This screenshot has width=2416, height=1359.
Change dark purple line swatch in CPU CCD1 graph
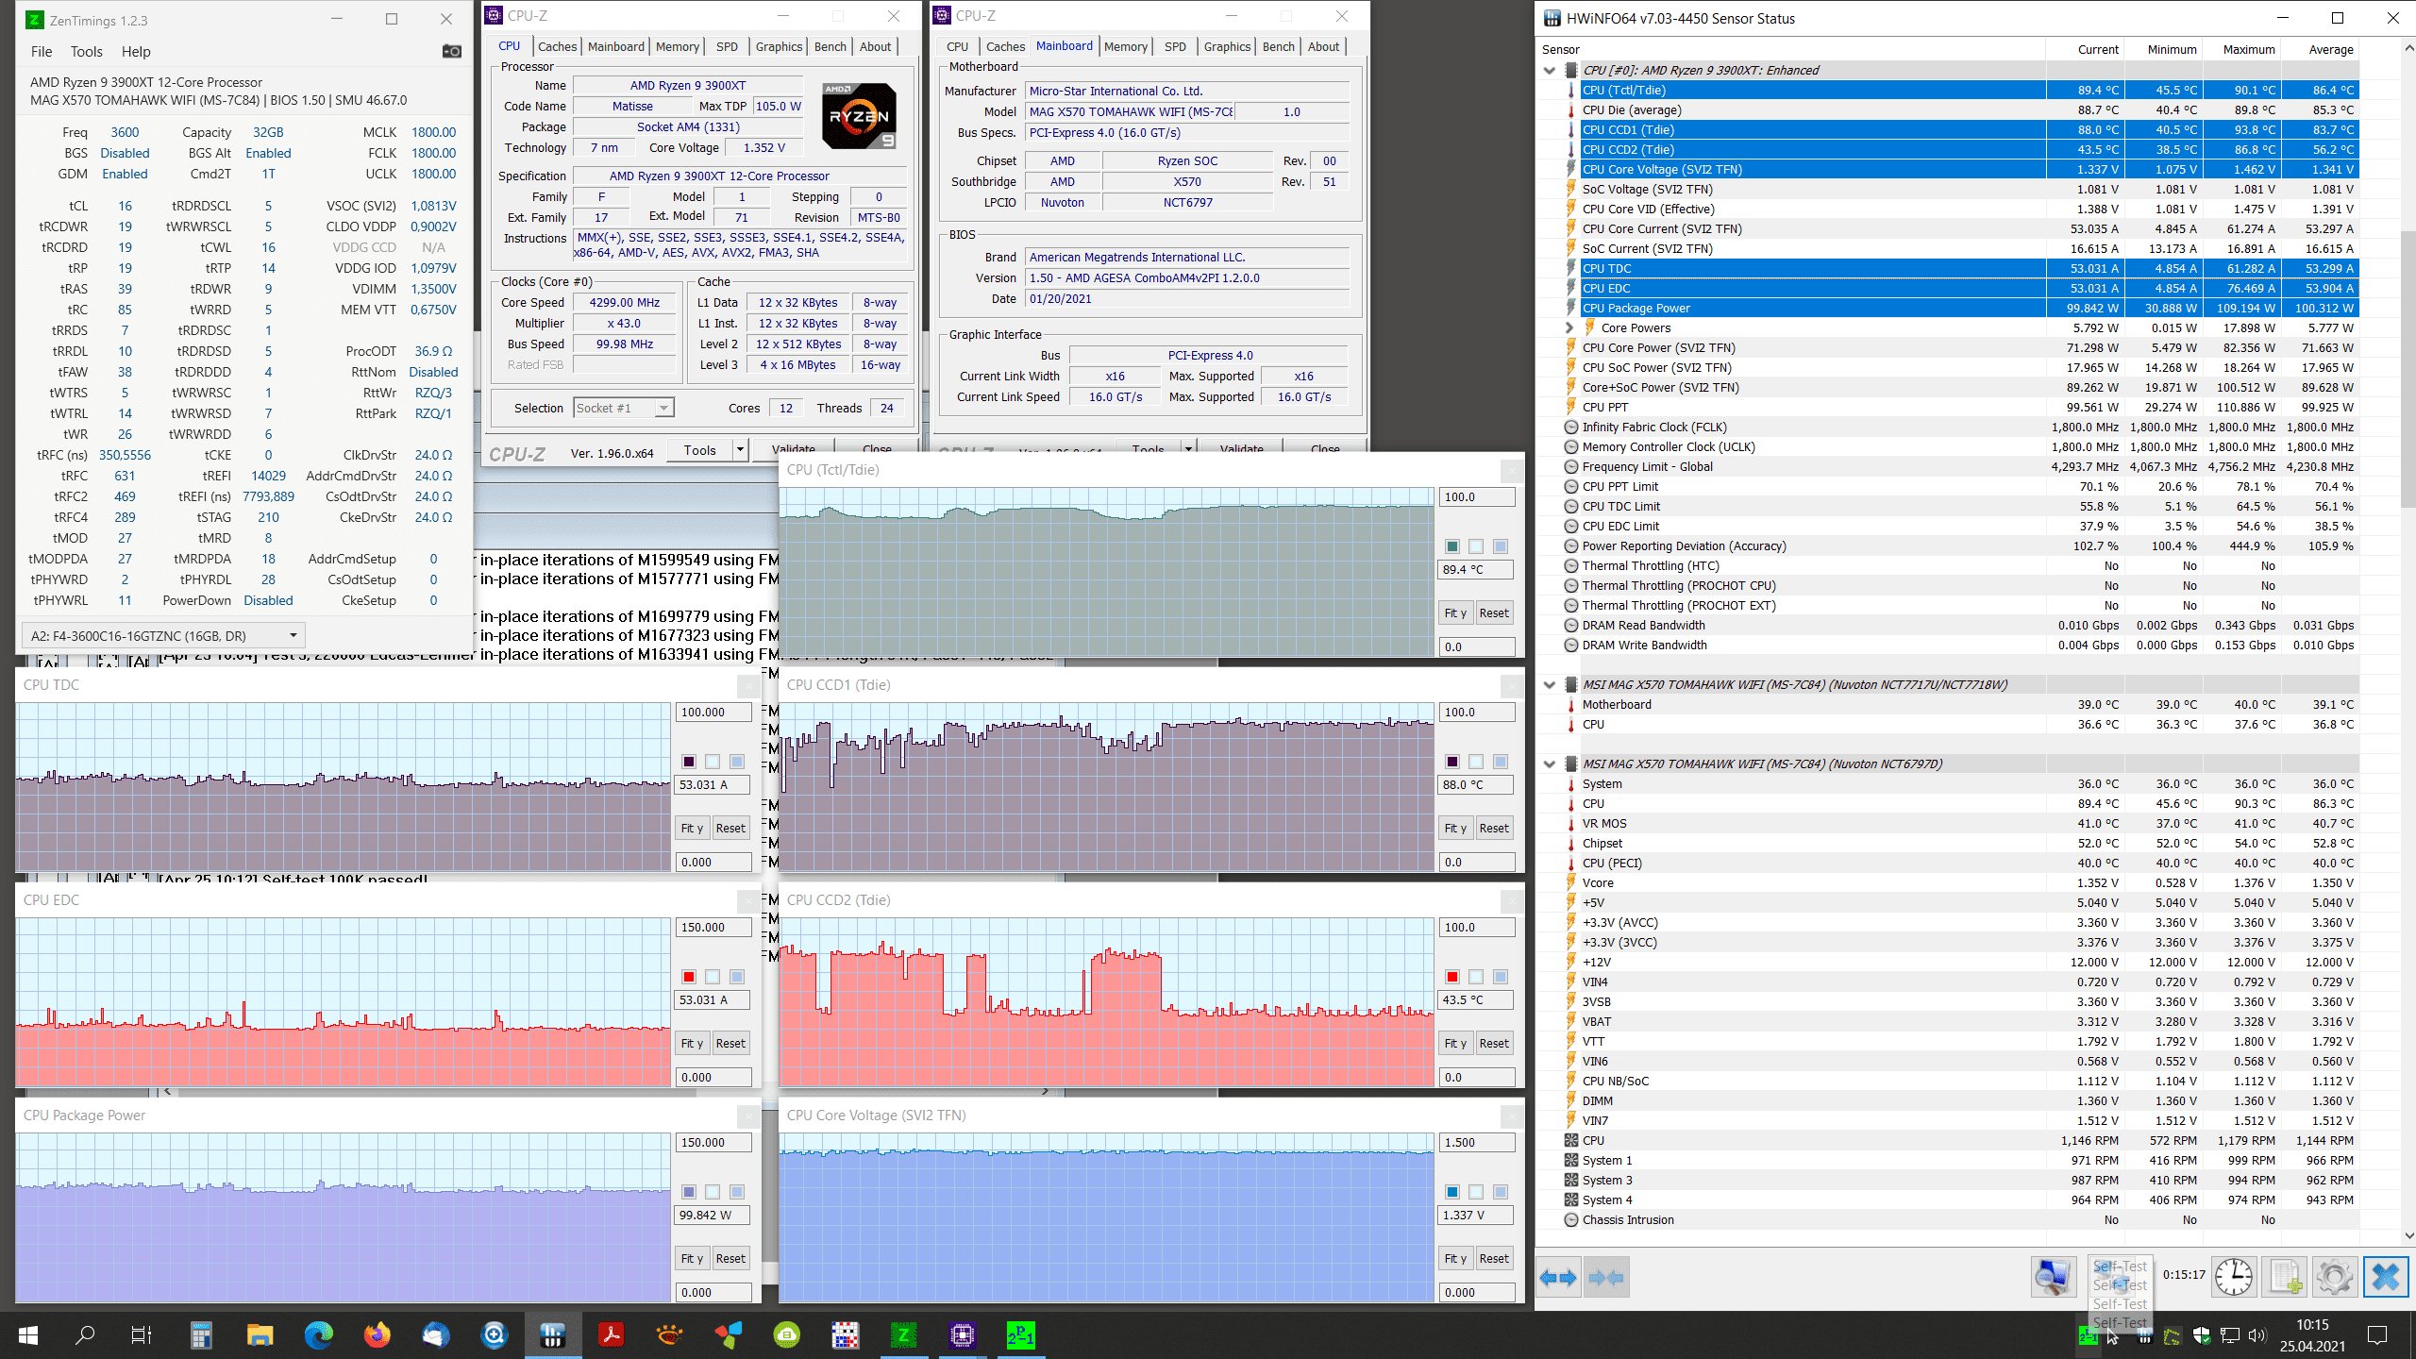coord(1452,762)
